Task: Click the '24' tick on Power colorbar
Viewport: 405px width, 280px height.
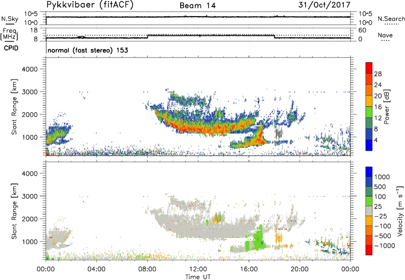Action: click(x=378, y=85)
